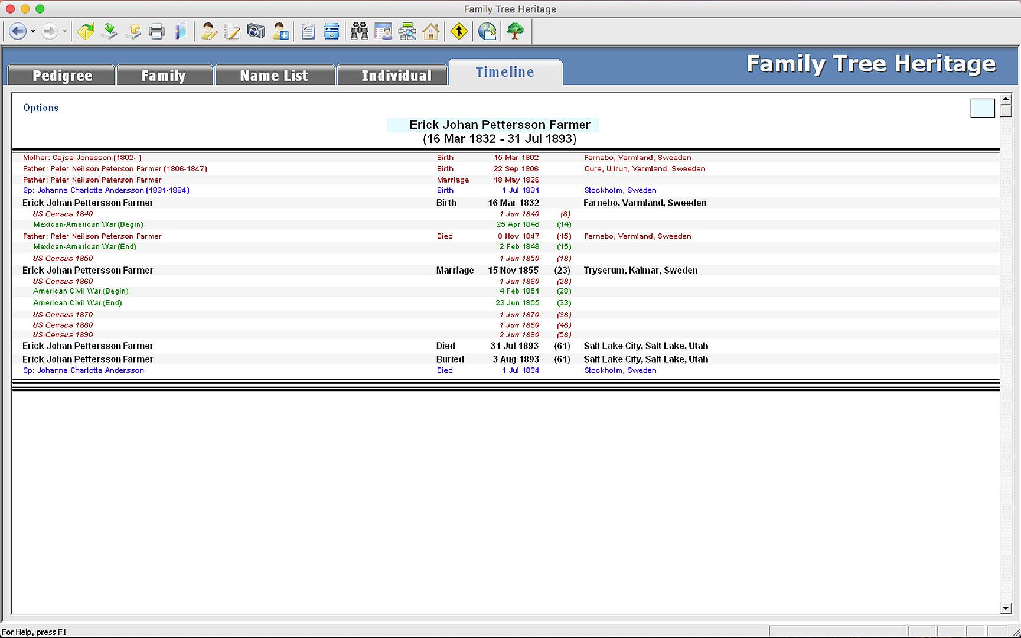This screenshot has width=1021, height=638.
Task: Expand the Forward history dropdown arrow
Action: coord(64,31)
